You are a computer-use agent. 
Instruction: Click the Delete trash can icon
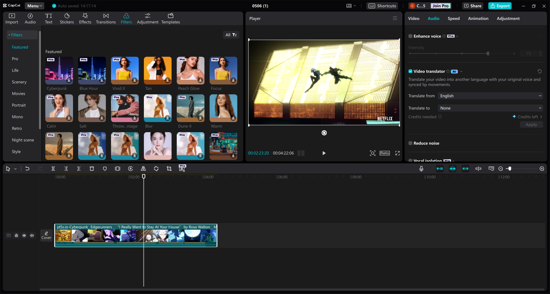92,169
